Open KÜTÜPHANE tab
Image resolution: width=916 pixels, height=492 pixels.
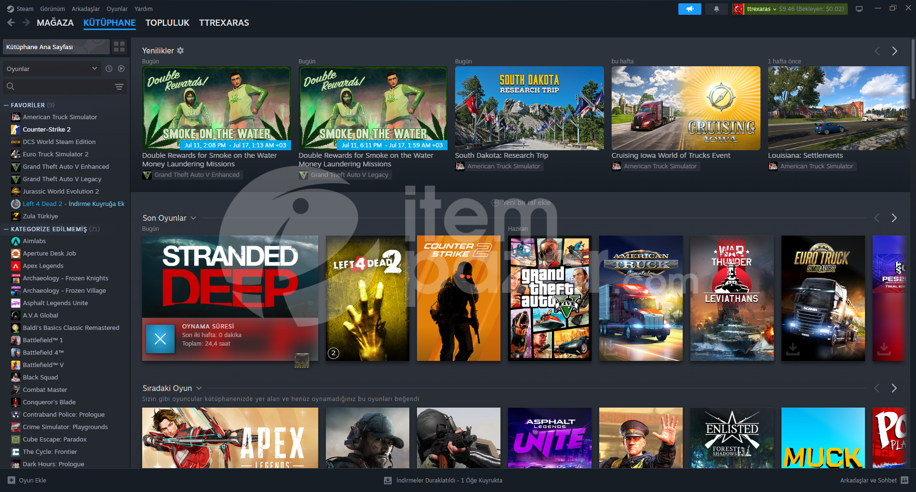coord(110,22)
